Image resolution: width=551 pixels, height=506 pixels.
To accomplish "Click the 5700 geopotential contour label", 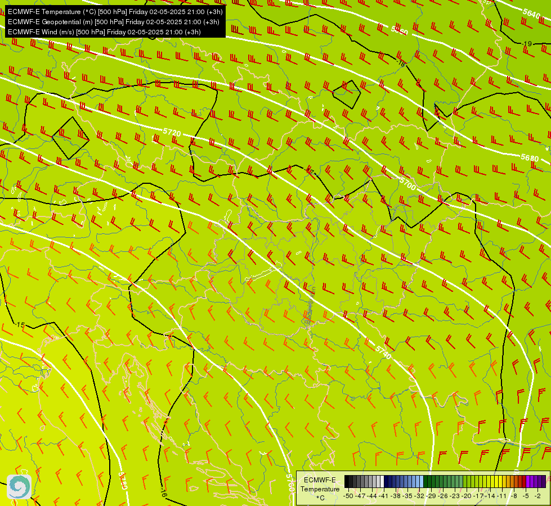I will click(x=407, y=183).
